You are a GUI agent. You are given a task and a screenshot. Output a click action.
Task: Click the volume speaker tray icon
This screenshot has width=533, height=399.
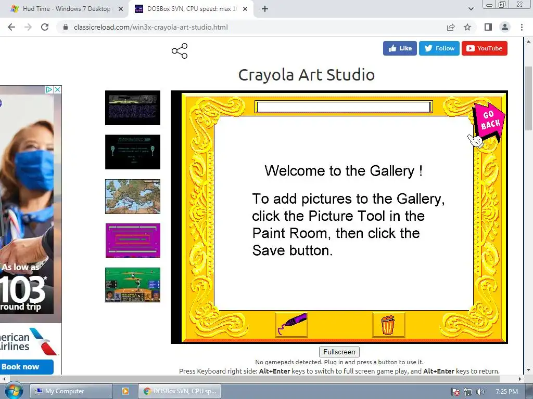pos(480,392)
